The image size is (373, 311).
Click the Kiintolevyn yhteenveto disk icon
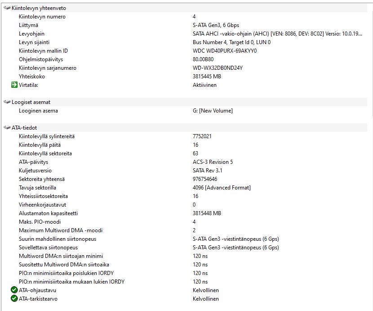pos(7,8)
